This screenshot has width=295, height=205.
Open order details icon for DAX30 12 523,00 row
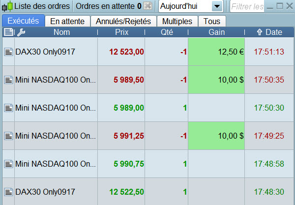(x=9, y=52)
